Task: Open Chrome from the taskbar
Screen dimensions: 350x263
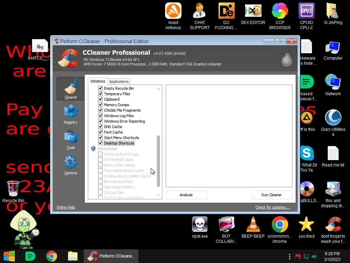Action: tap(52, 256)
